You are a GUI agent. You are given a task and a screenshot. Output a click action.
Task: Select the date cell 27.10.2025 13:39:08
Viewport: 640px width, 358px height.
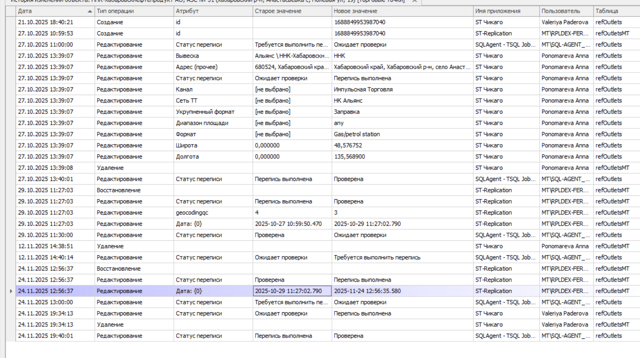(x=55, y=168)
